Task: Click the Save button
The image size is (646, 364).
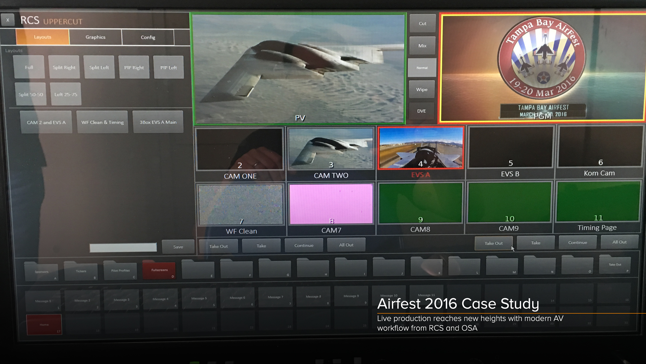Action: 178,247
